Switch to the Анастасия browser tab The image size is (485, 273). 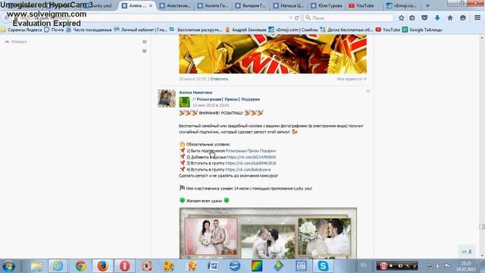[175, 5]
